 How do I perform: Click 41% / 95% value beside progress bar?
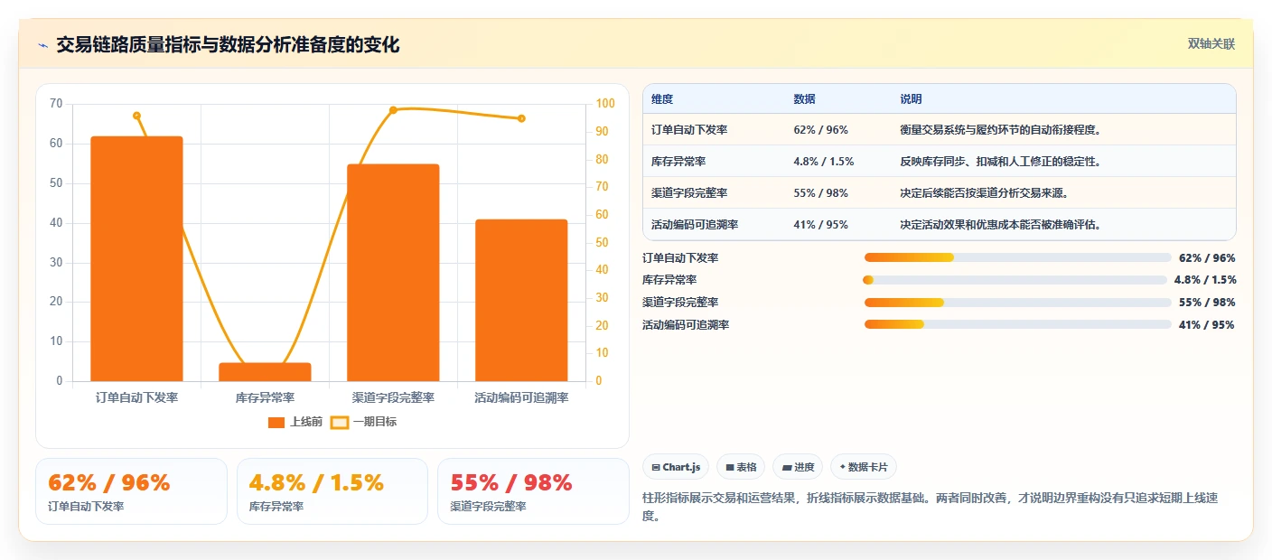pos(1207,325)
